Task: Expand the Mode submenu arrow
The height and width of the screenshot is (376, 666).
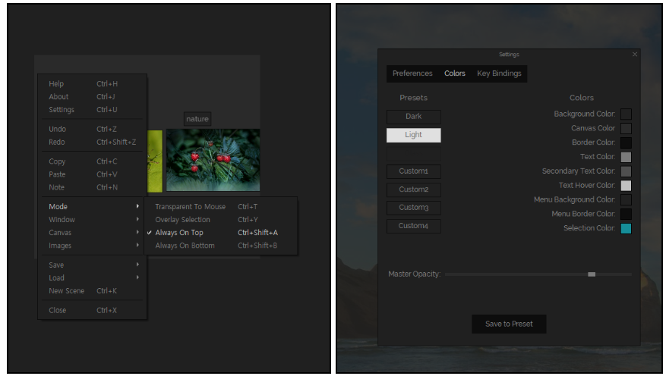Action: point(137,206)
